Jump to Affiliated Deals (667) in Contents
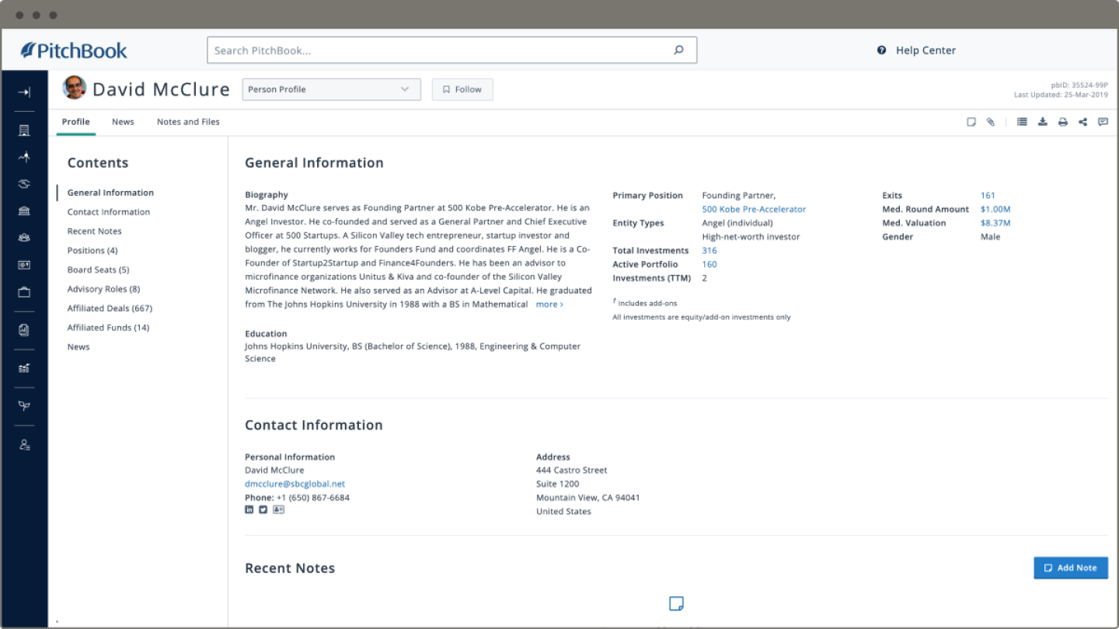 click(110, 308)
